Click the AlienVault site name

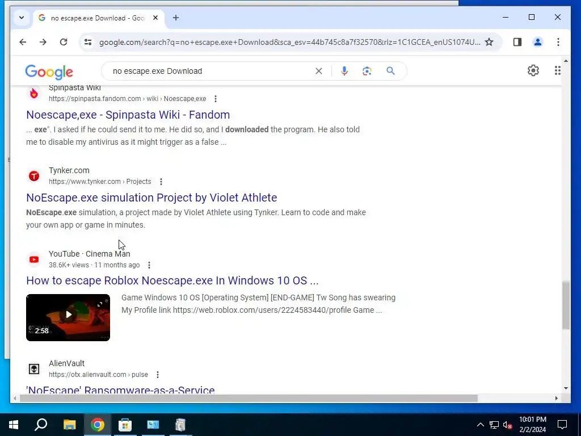point(67,363)
